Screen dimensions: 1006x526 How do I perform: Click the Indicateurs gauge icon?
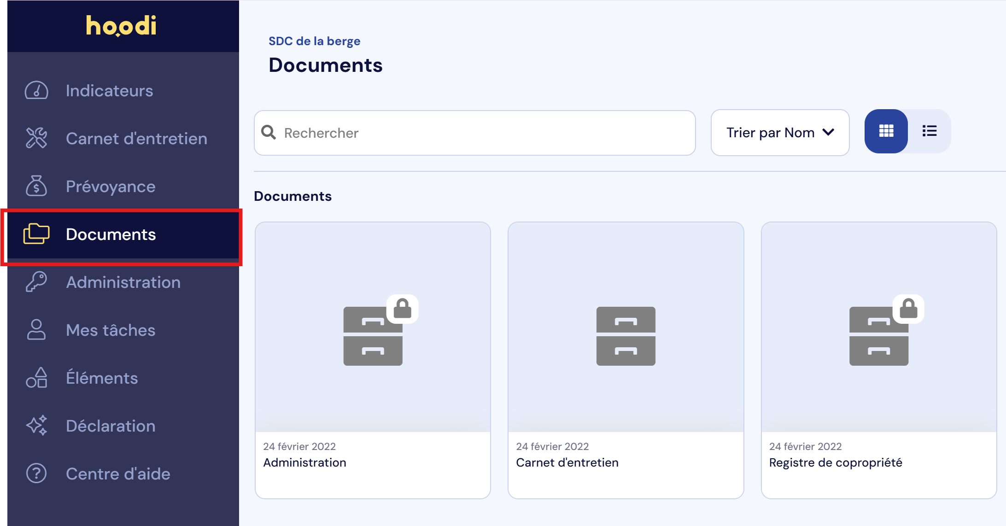[x=36, y=90]
